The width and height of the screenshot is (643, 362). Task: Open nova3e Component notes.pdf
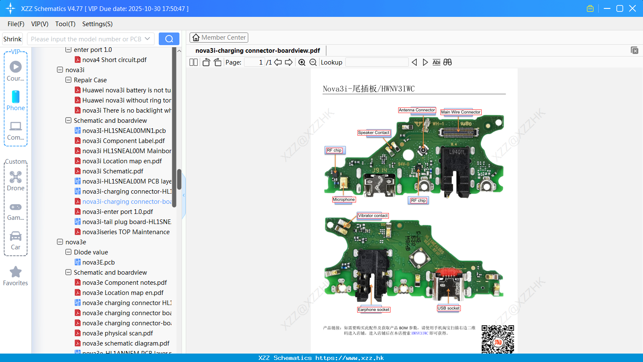coord(121,283)
